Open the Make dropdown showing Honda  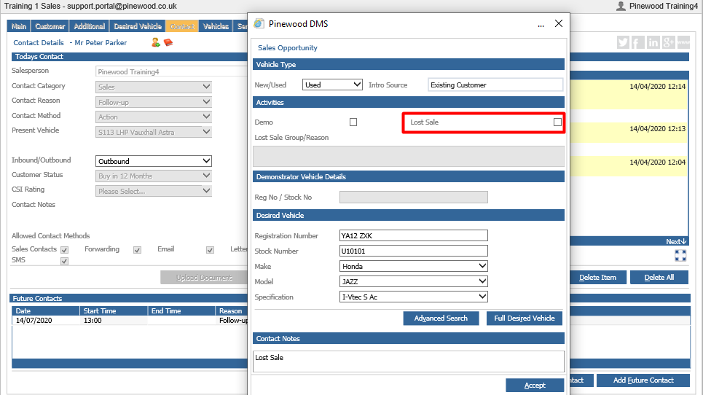413,266
